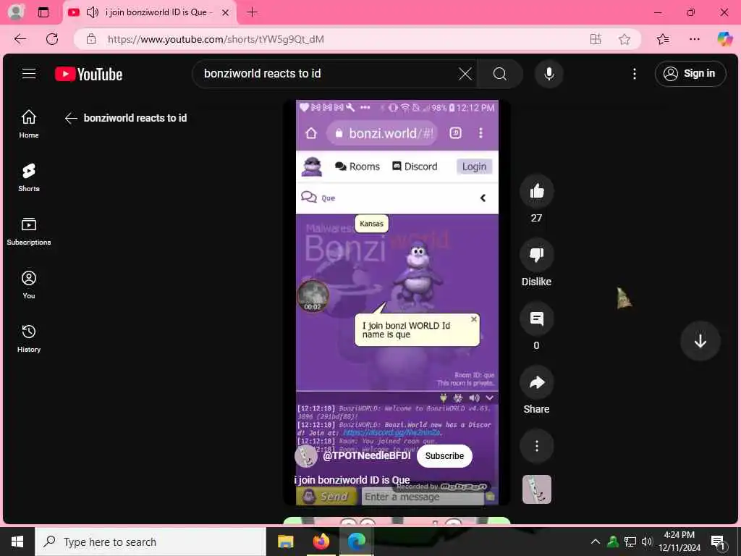Go back from bonziworld reacts to id
This screenshot has height=556, width=741.
click(71, 118)
